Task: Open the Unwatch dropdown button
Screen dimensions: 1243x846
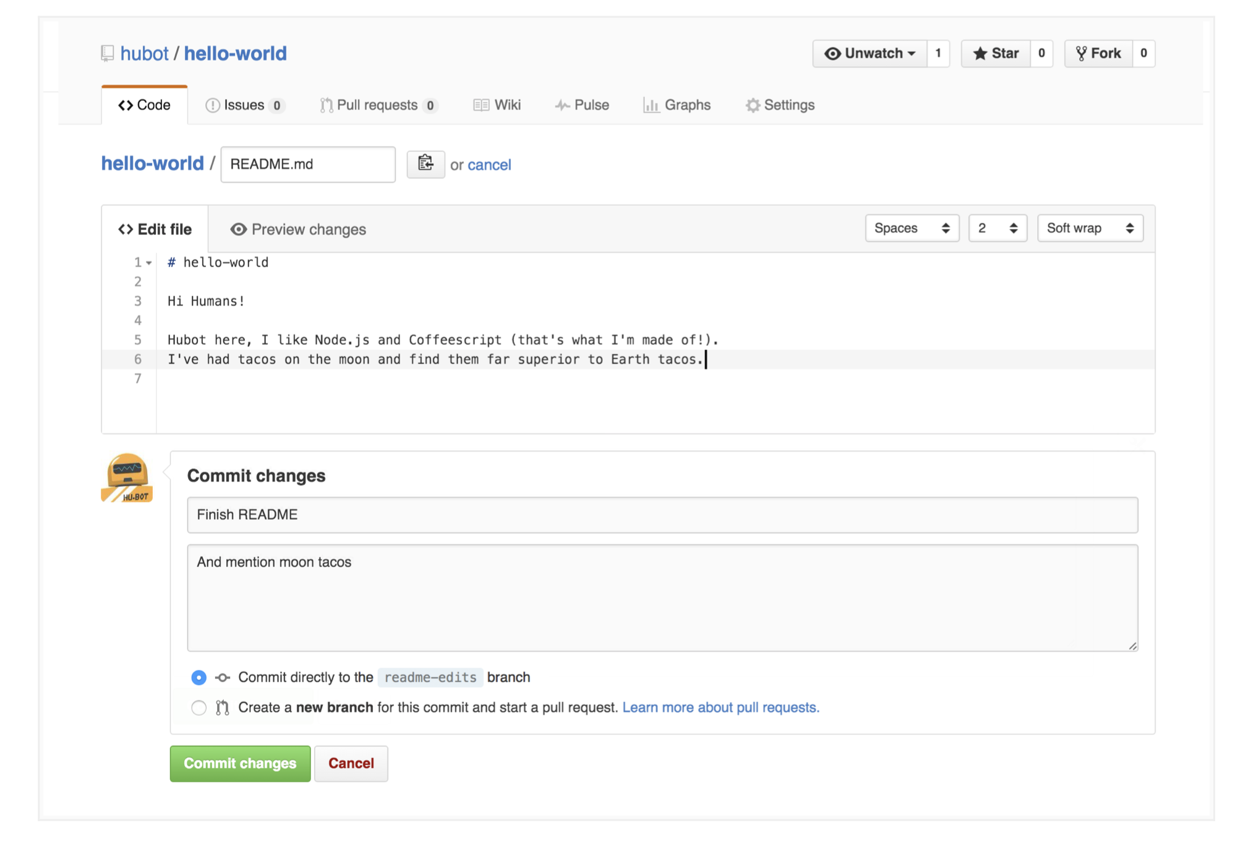Action: click(870, 54)
